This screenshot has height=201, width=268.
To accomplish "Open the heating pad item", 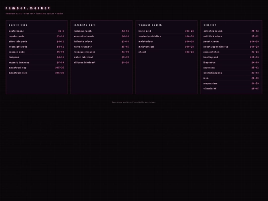I will [231, 57].
